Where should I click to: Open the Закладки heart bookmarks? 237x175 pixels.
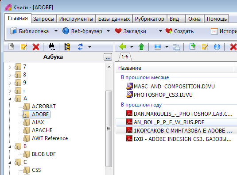pos(131,31)
